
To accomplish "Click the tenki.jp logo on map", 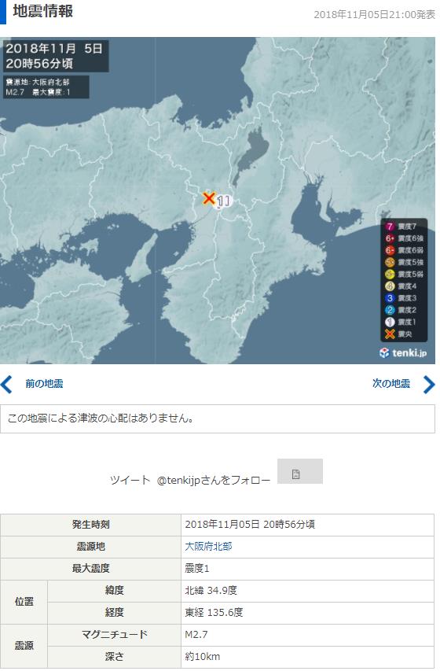I will click(x=403, y=352).
